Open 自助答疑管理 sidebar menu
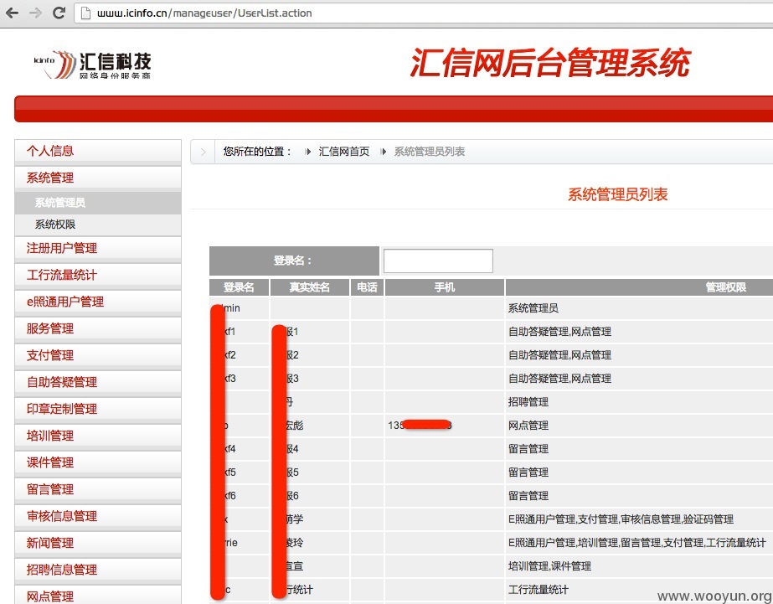Viewport: 773px width, 604px height. pos(98,382)
